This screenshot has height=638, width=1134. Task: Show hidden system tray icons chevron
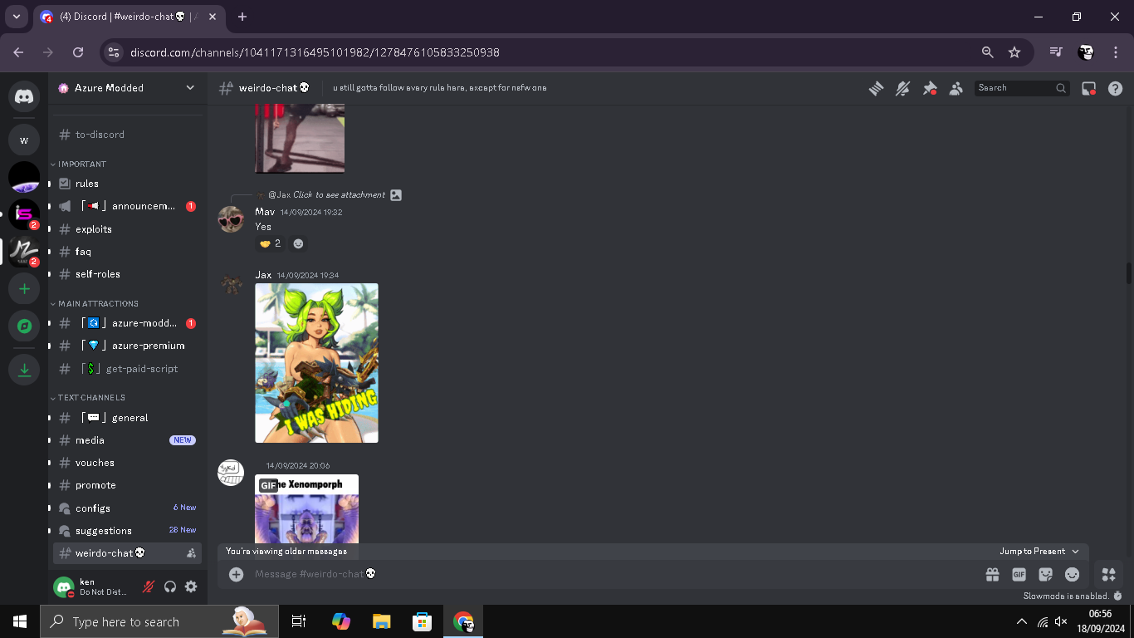pyautogui.click(x=1021, y=621)
